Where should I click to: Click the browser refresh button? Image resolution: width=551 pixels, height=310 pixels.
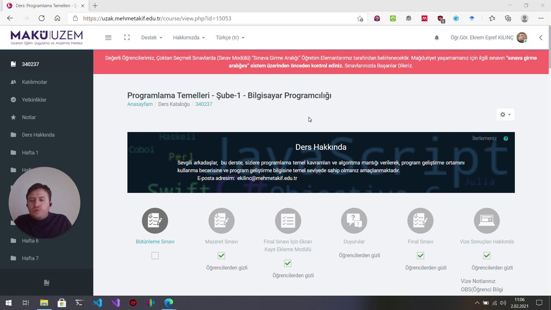(x=41, y=18)
